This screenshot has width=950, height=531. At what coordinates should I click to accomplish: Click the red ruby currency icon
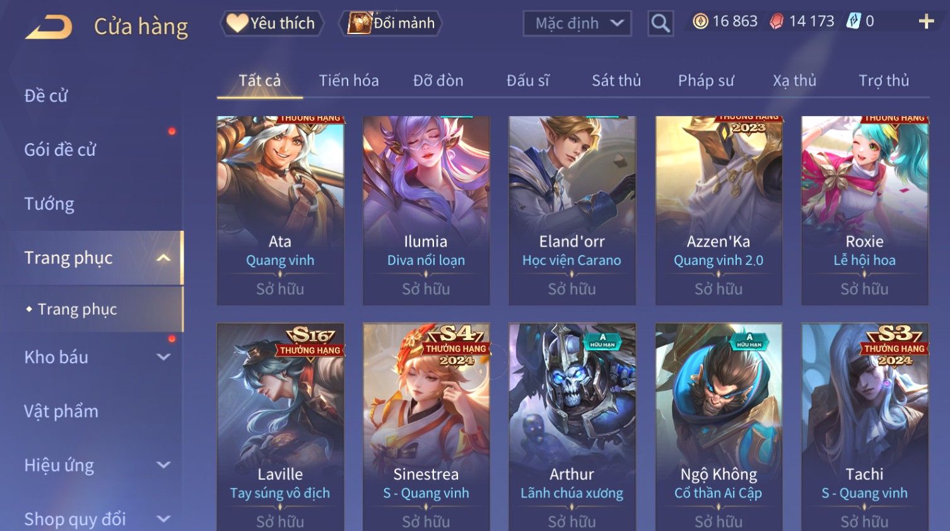coord(777,21)
